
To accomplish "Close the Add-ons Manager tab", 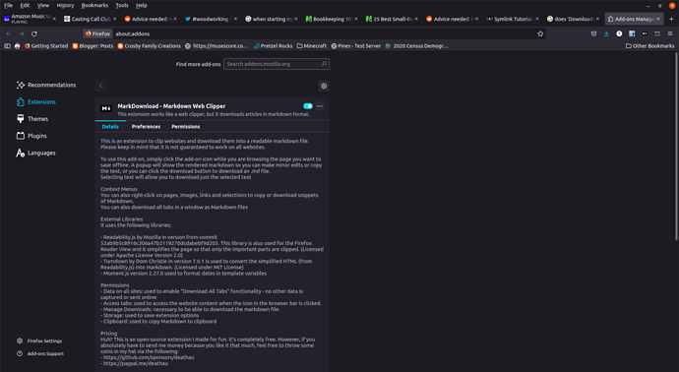I will point(657,19).
